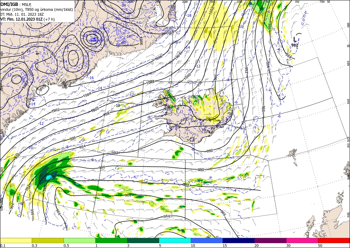Select the dark green 3–5 legend swatch
Screen dimensions: 350x248
(x=143, y=240)
